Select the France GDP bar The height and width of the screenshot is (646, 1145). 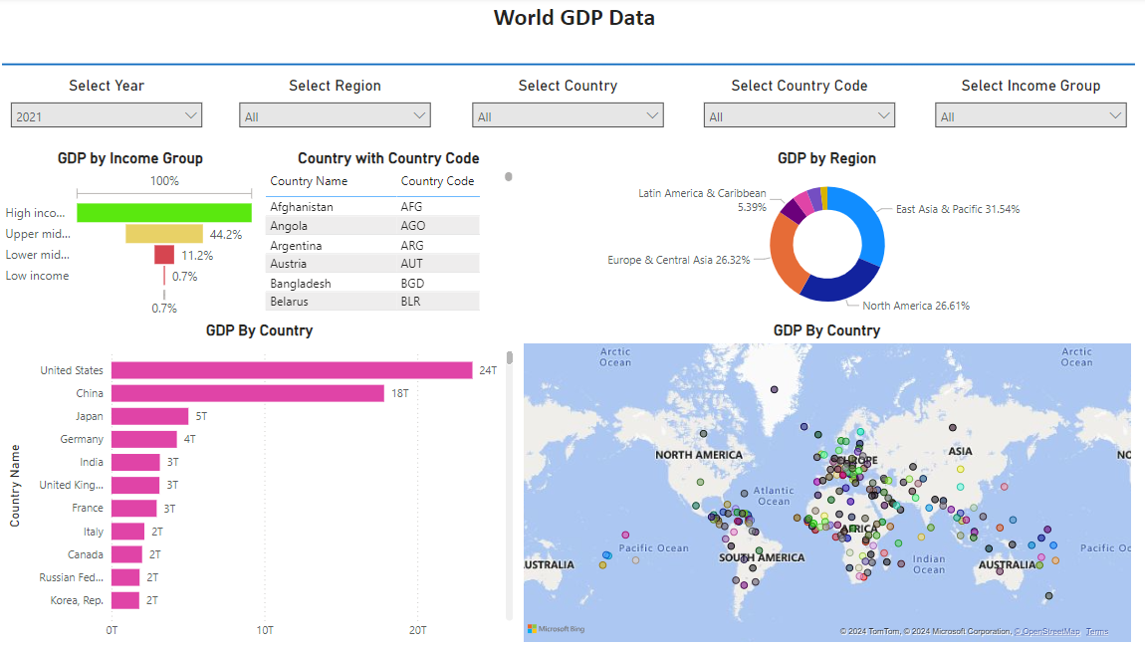click(x=133, y=508)
